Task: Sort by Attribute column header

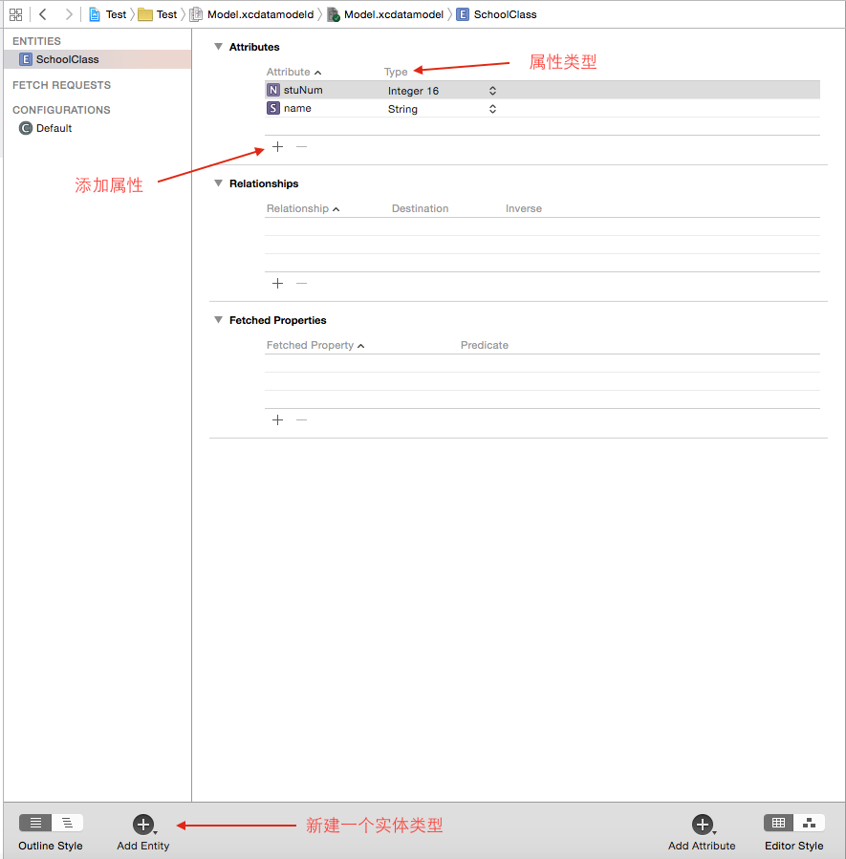Action: pos(293,72)
